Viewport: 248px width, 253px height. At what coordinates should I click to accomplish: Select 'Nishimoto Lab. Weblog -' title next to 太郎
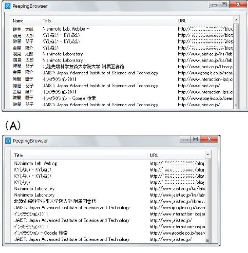[65, 29]
